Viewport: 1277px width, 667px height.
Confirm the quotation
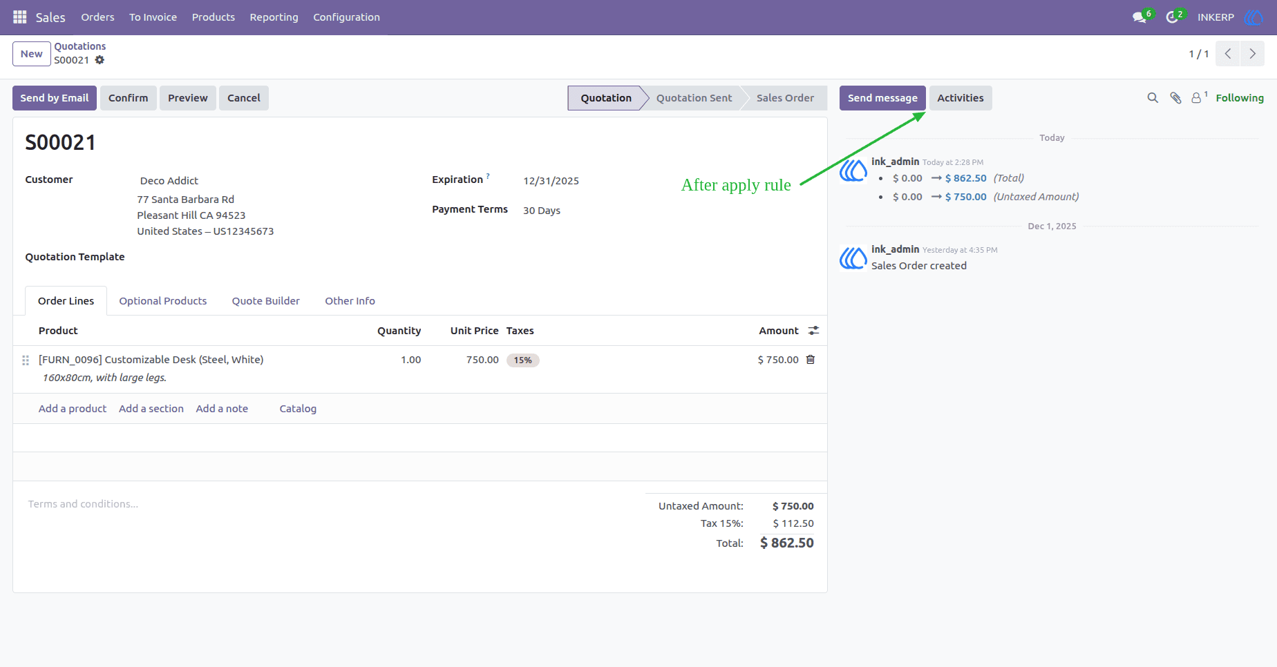coord(129,98)
